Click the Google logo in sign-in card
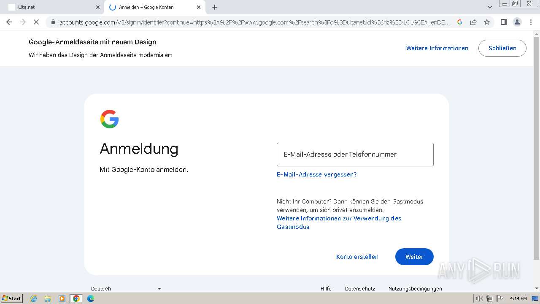Screen dimensions: 540x304 coord(109,119)
